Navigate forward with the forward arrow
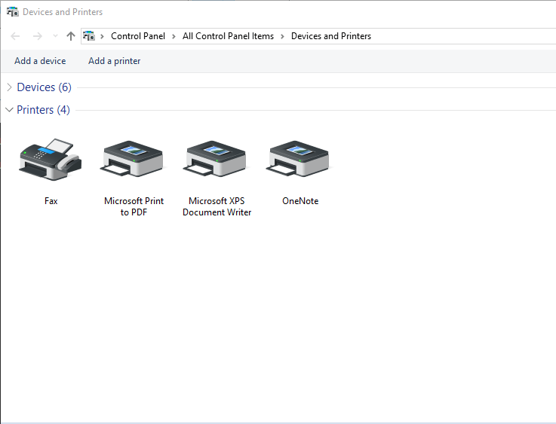Viewport: 556px width, 424px height. click(37, 36)
